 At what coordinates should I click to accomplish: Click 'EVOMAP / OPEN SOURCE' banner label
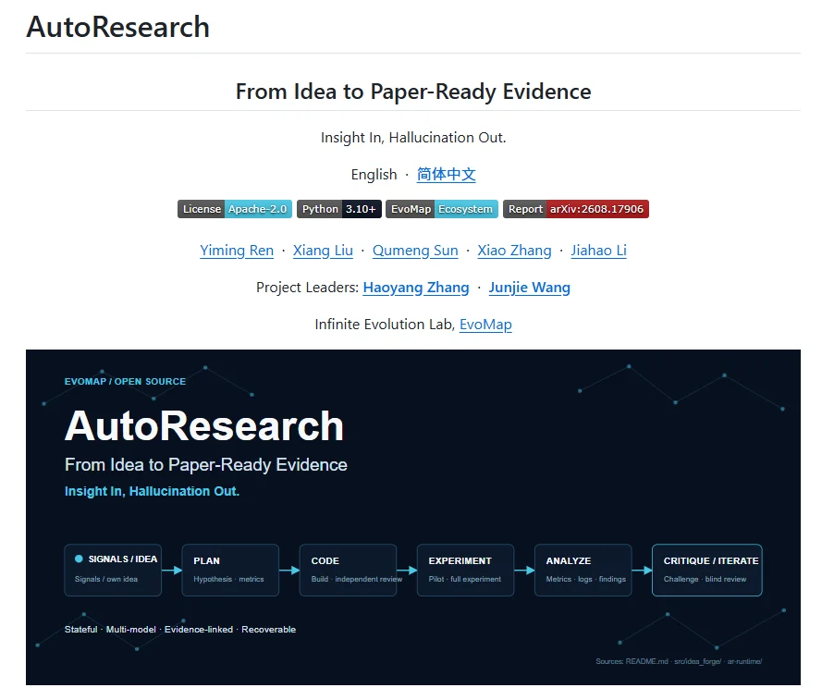tap(125, 382)
